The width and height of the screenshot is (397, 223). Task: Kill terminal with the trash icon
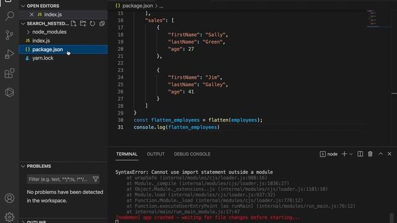[370, 154]
